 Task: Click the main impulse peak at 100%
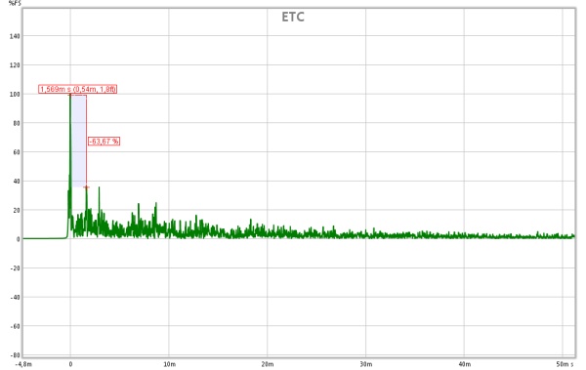click(x=70, y=96)
